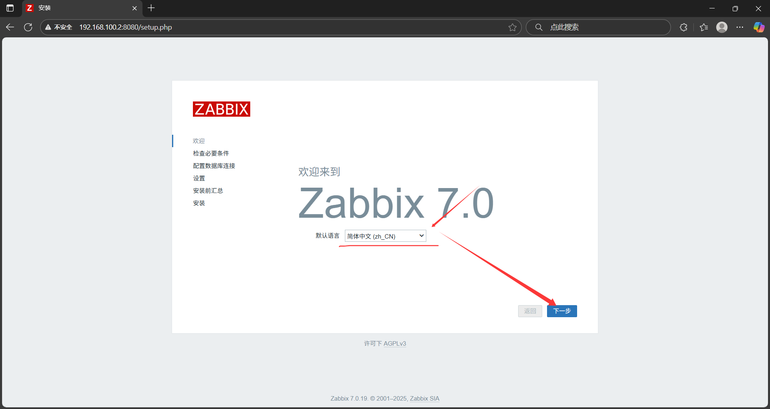Open the 默认语言 dropdown
Screen dimensions: 770x409
385,236
